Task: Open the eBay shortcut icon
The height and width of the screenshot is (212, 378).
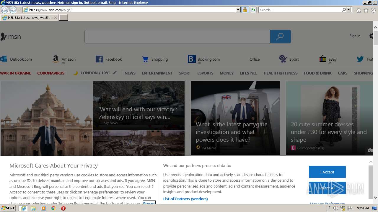Action: 322,59
